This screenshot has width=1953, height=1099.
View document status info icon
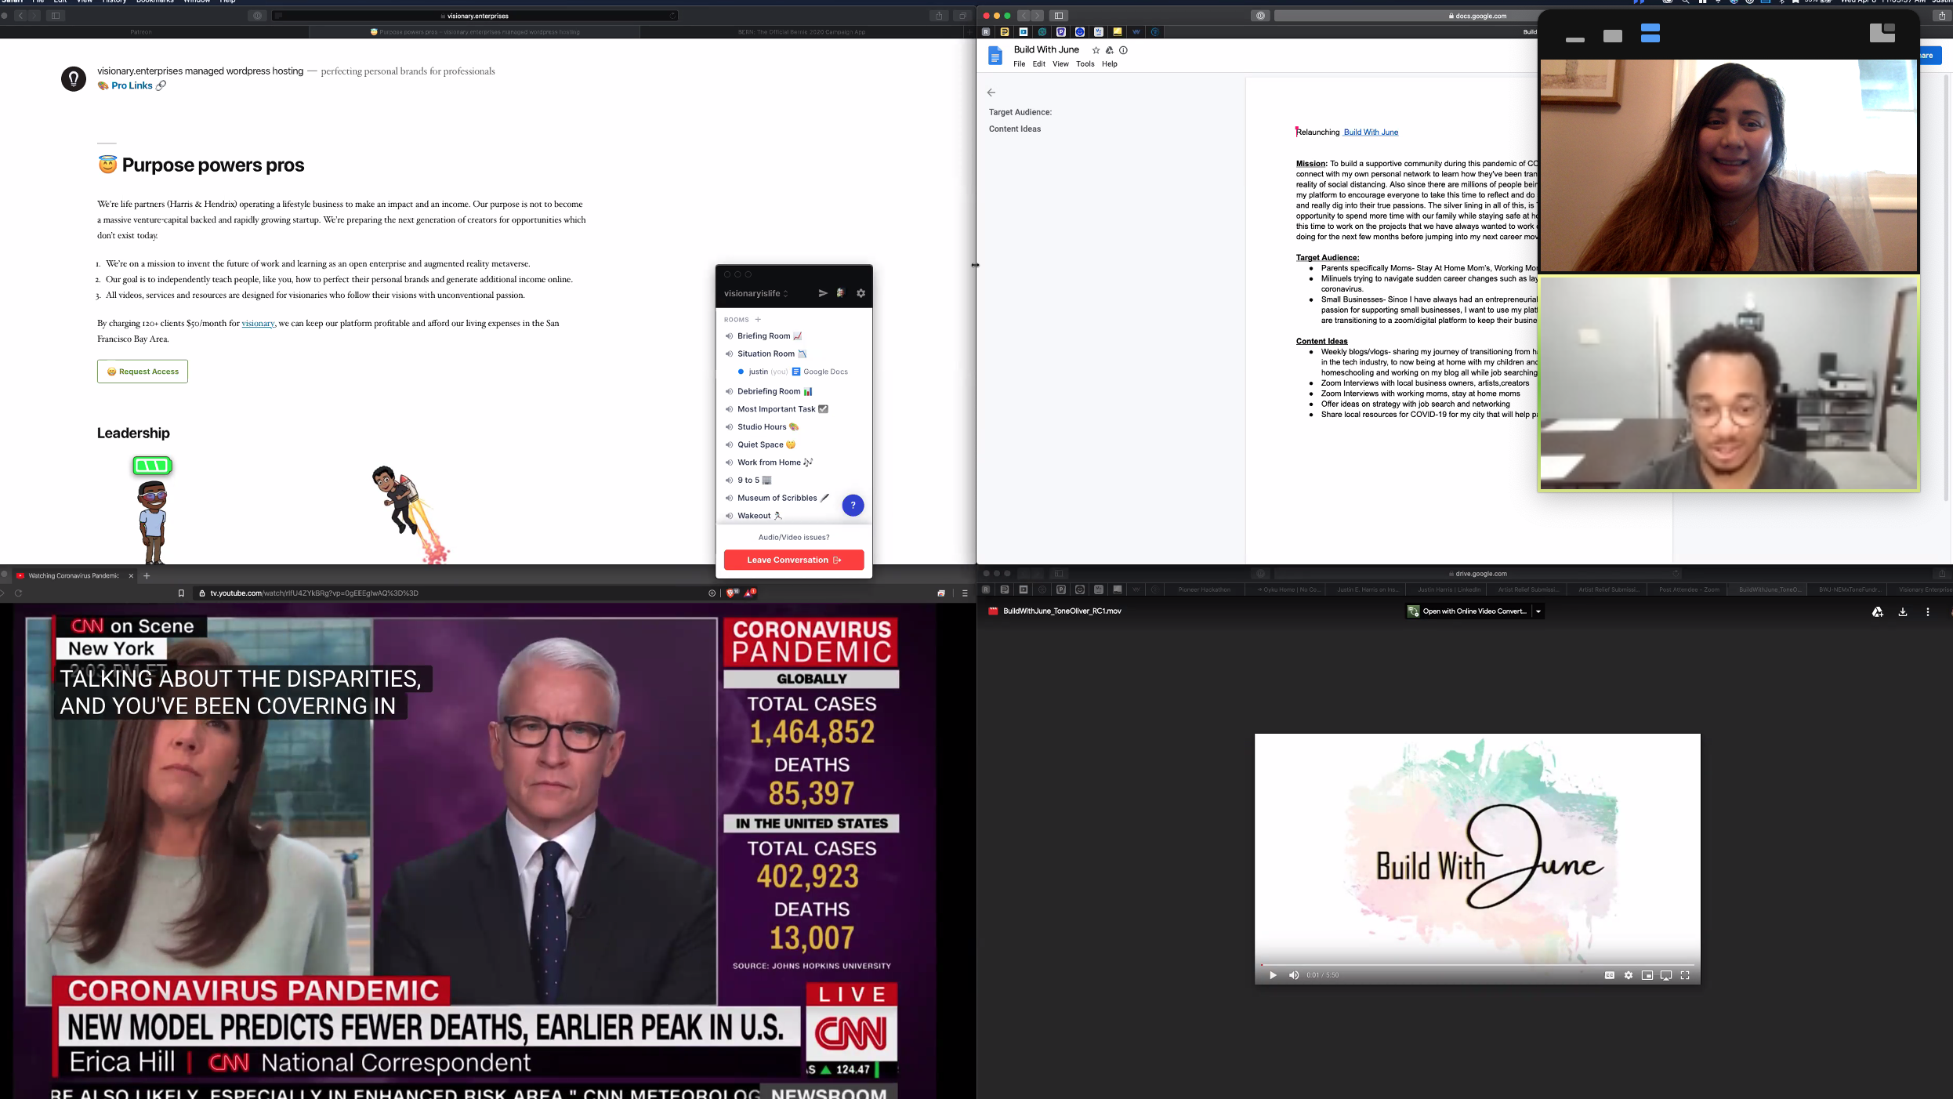(x=1123, y=50)
